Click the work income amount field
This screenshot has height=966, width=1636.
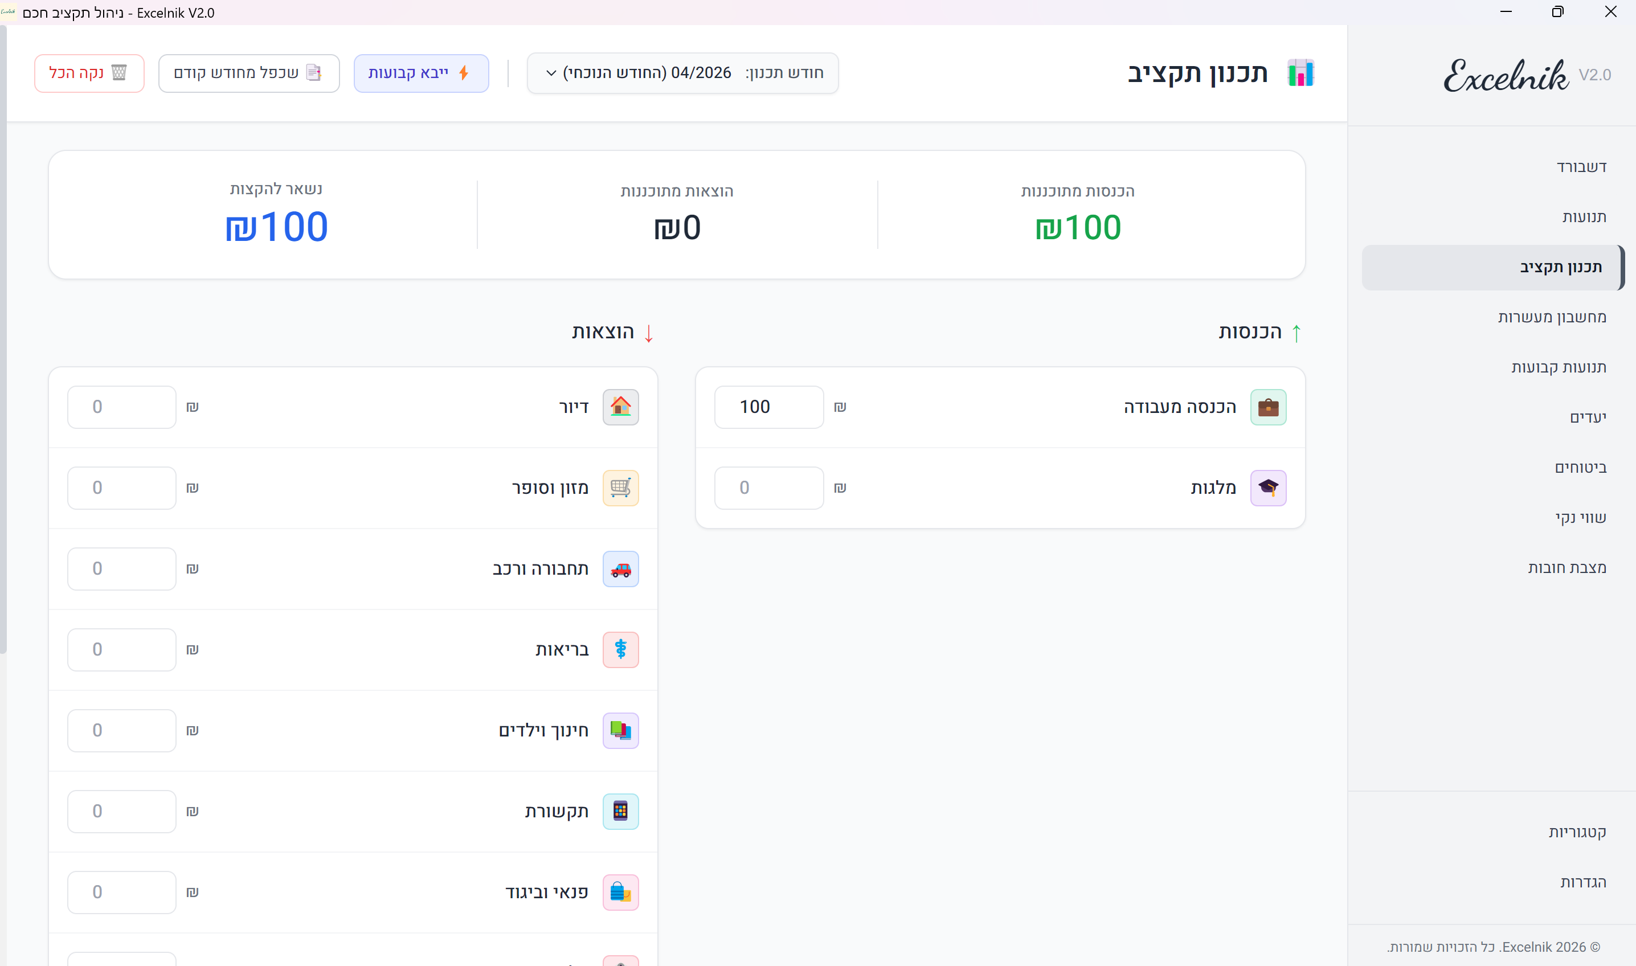click(x=768, y=407)
